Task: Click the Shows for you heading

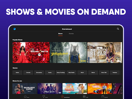Action: [17, 81]
